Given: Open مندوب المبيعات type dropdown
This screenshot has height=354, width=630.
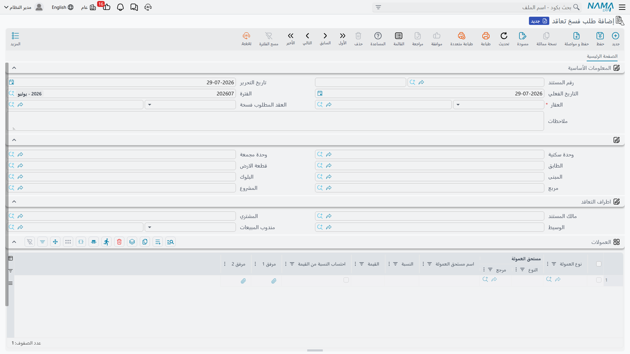Looking at the screenshot, I should 150,227.
